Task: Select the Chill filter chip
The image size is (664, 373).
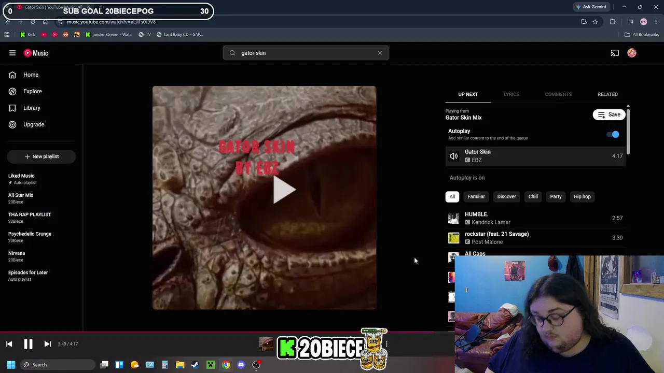Action: click(533, 196)
